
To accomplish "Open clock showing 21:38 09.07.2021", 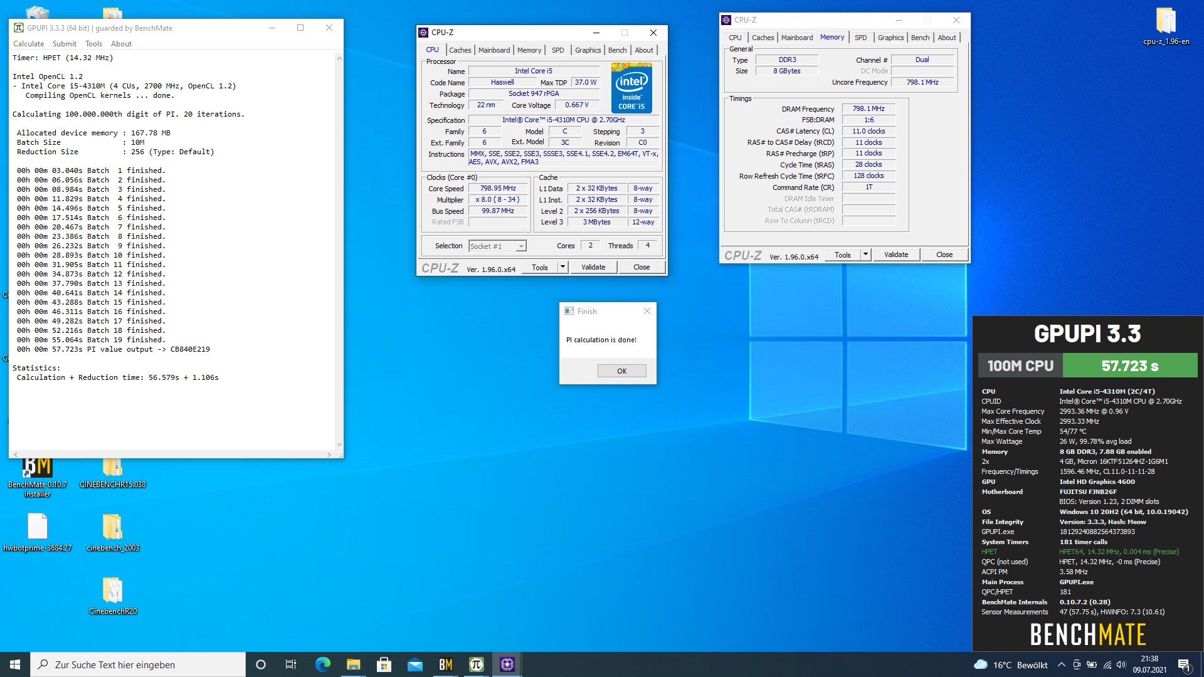I will (x=1149, y=664).
